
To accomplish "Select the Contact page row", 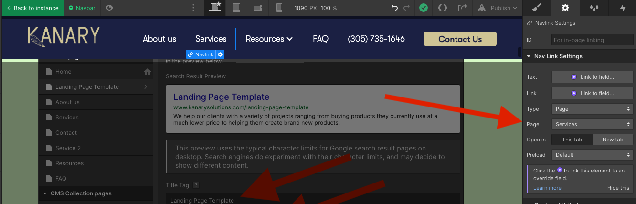I will [95, 133].
